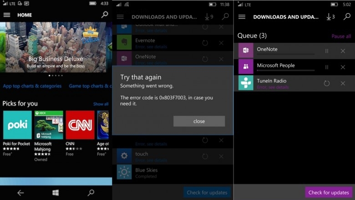Open Evernote app icon in list
Image resolution: width=355 pixels, height=200 pixels.
coord(124,42)
